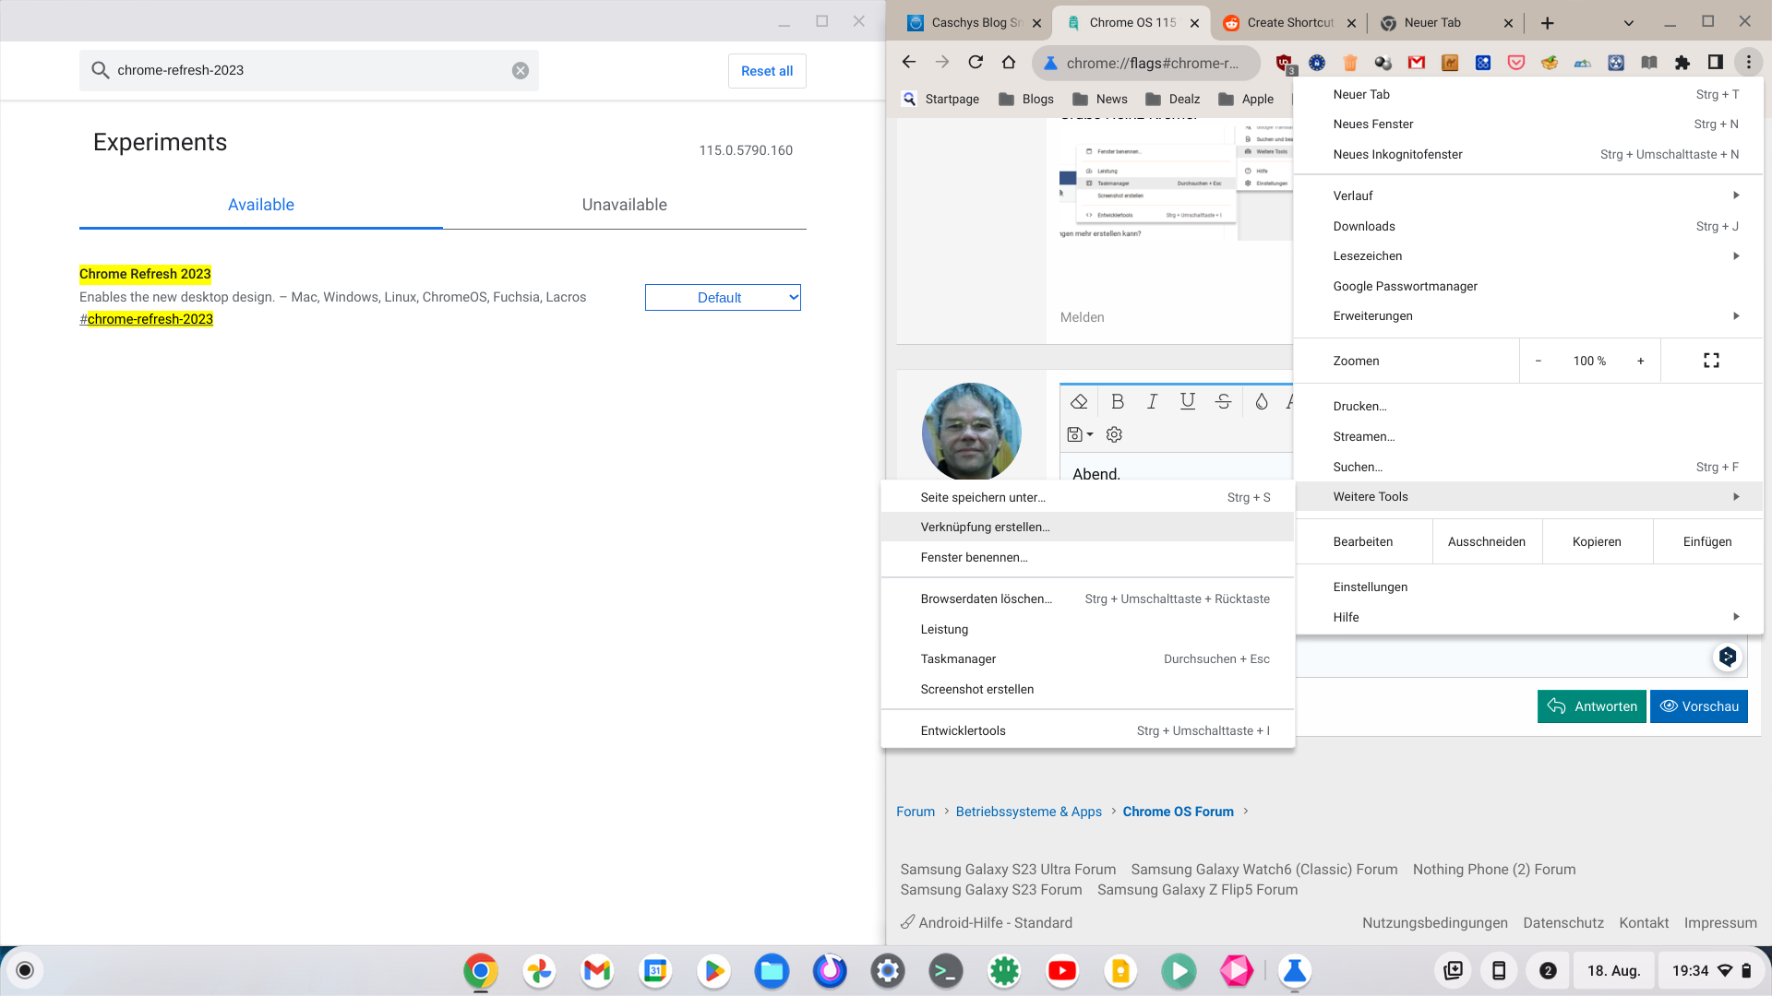Toggle underline in the editor toolbar
This screenshot has height=996, width=1772.
[x=1188, y=401]
